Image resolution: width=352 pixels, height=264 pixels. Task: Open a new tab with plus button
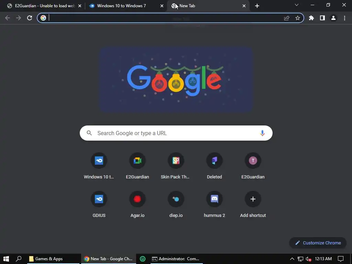point(257,6)
